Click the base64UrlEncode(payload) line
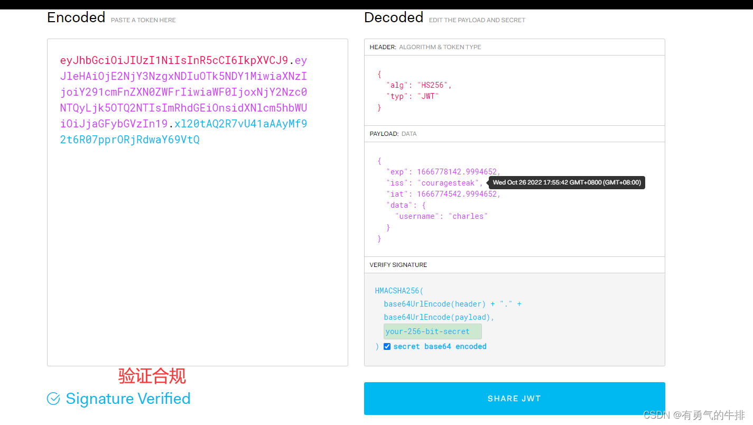This screenshot has width=753, height=425. coord(439,317)
